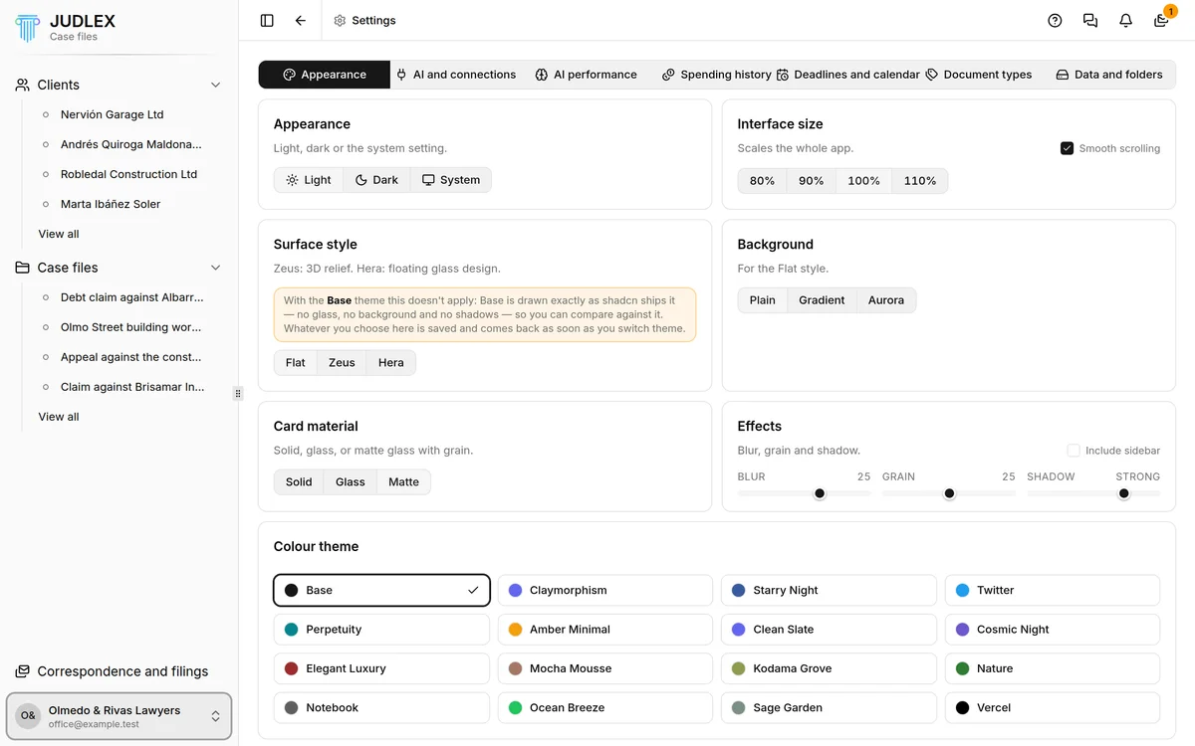Click View all under Clients
This screenshot has height=746, width=1195.
[x=59, y=234]
